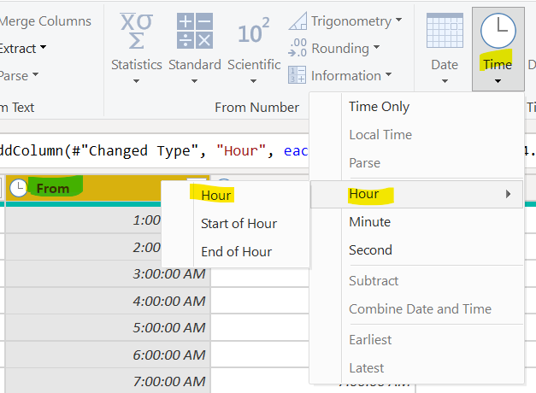Choose Local Time menu entry
This screenshot has height=393, width=536.
click(416, 135)
